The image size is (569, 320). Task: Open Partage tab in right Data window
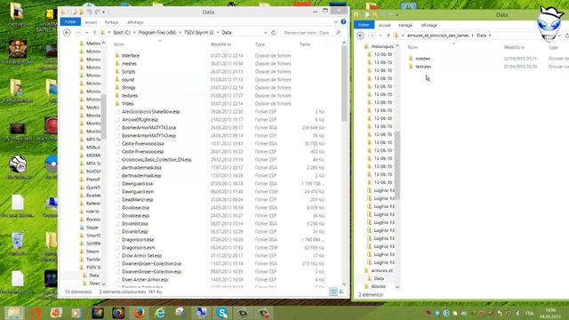pos(405,25)
